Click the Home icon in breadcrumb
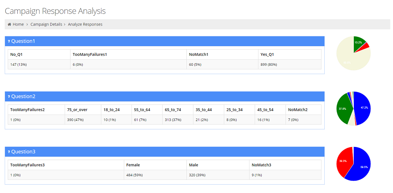 coord(9,25)
